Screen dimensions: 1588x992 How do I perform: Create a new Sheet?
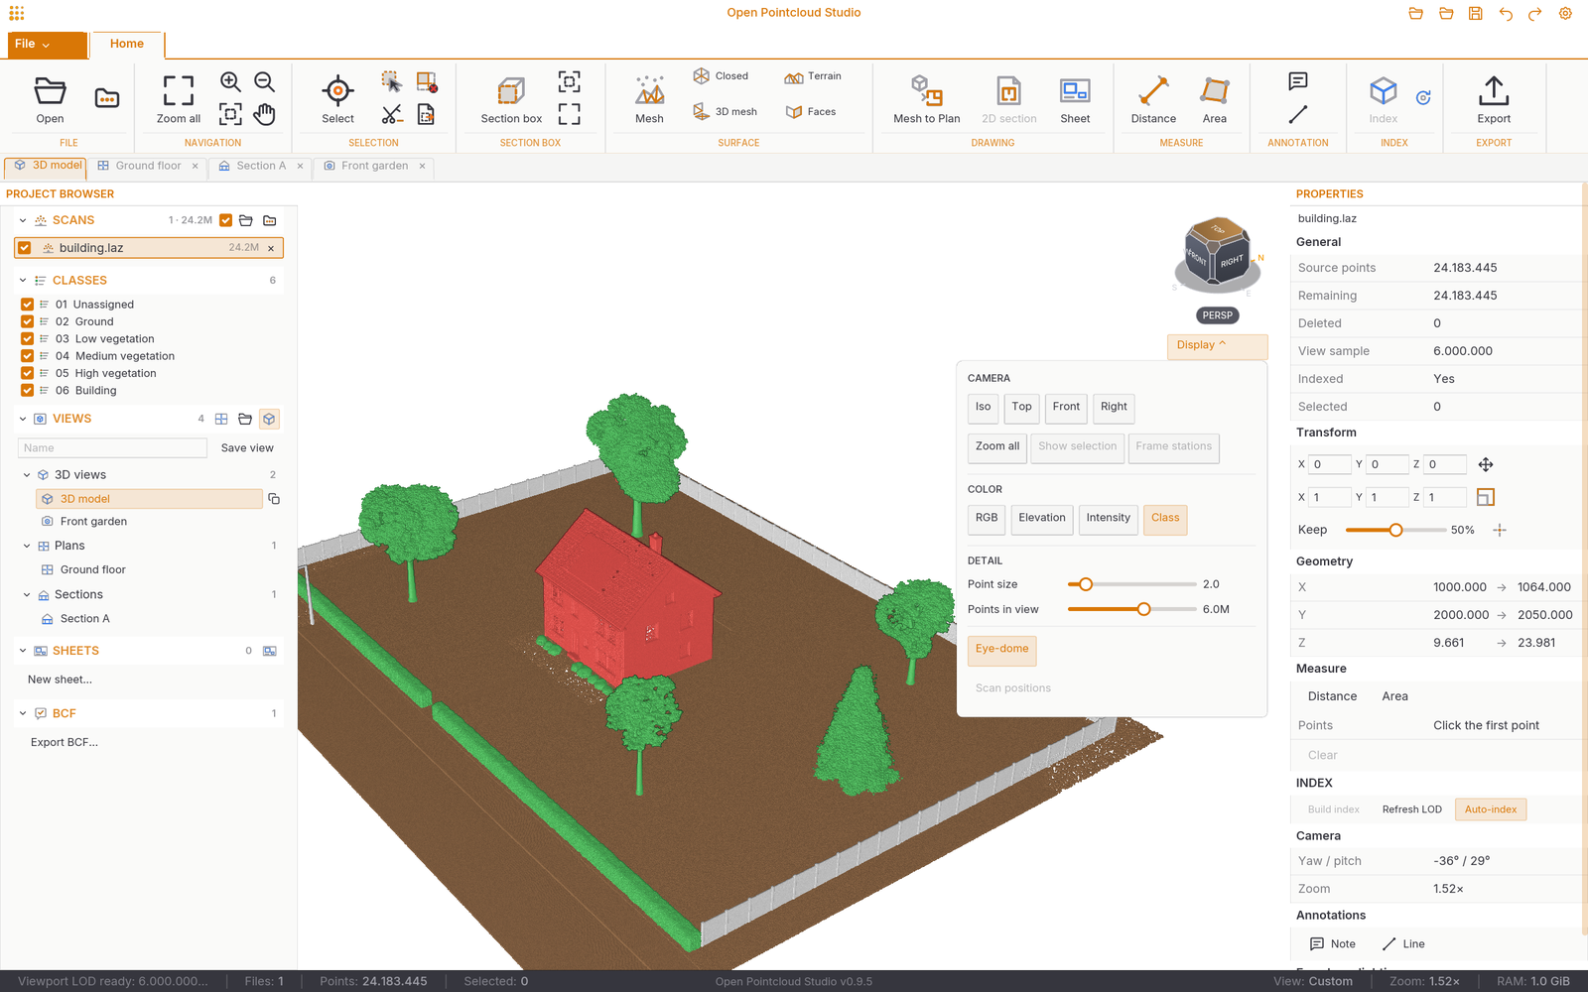point(1075,99)
